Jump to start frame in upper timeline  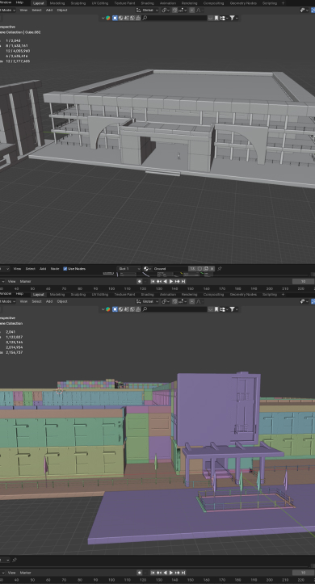(x=153, y=282)
